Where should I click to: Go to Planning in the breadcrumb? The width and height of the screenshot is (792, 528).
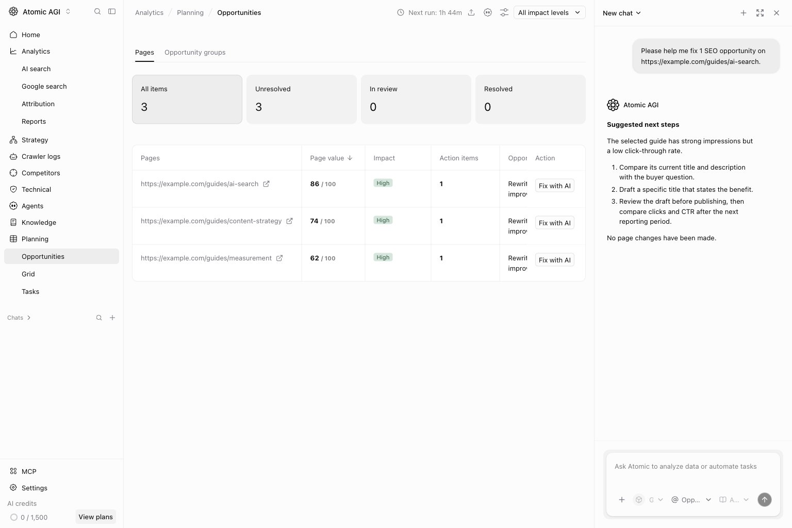coord(190,12)
